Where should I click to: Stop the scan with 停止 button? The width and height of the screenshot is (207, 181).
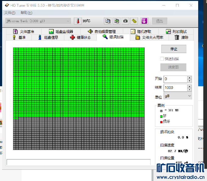click(x=174, y=49)
